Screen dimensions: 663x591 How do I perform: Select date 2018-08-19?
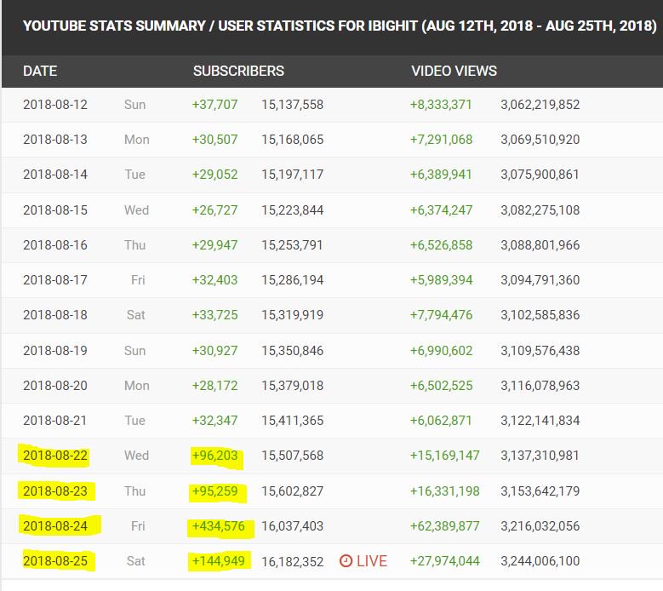(x=55, y=351)
